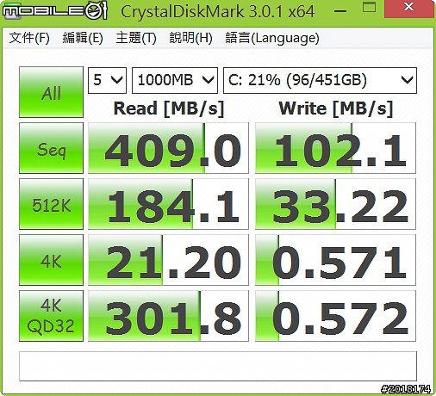Open the 1000MB test size dropdown
436x396 pixels.
coord(175,80)
